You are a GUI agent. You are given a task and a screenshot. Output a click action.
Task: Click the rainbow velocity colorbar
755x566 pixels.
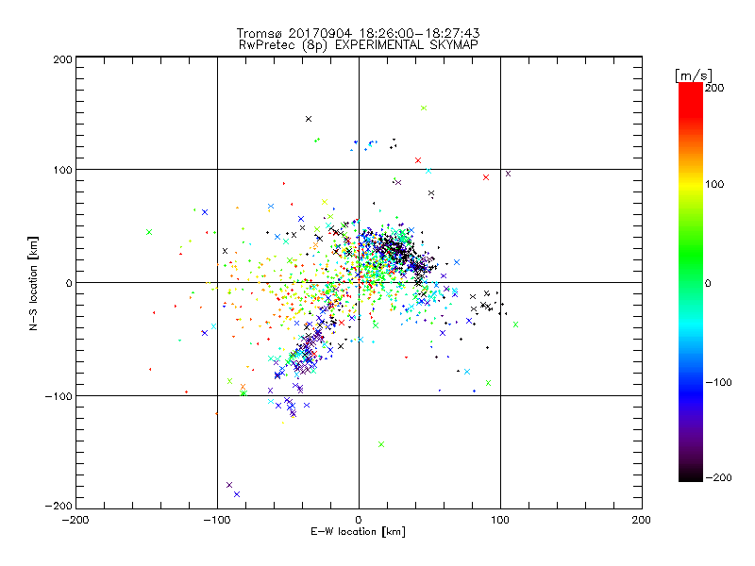[691, 282]
